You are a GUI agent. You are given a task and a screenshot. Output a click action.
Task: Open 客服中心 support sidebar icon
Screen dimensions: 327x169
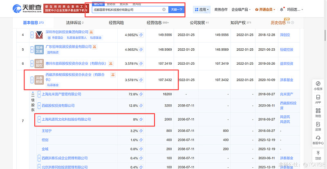[x=318, y=140]
